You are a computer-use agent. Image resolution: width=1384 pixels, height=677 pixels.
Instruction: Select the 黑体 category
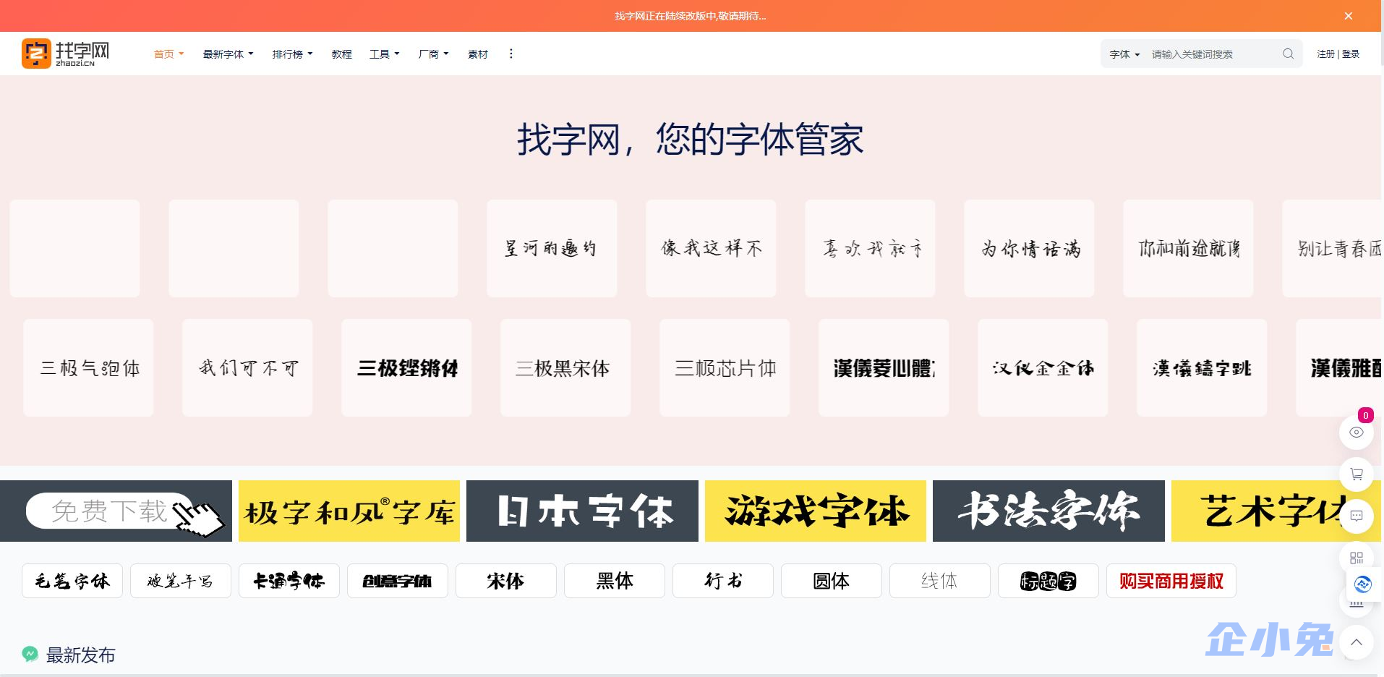(615, 581)
